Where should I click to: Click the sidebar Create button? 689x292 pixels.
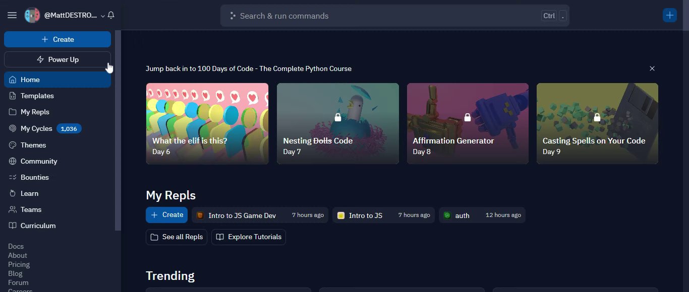pos(58,39)
